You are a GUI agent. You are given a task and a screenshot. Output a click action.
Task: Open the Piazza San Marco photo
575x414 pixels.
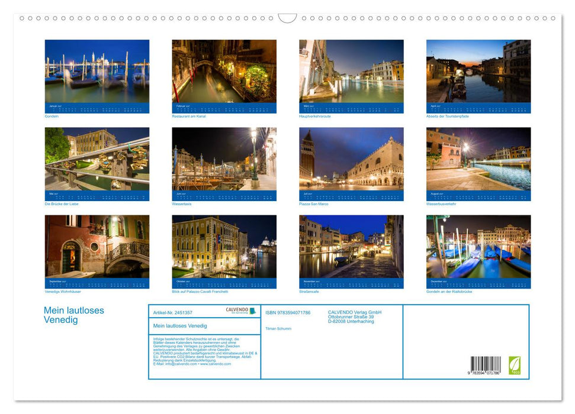coord(351,159)
